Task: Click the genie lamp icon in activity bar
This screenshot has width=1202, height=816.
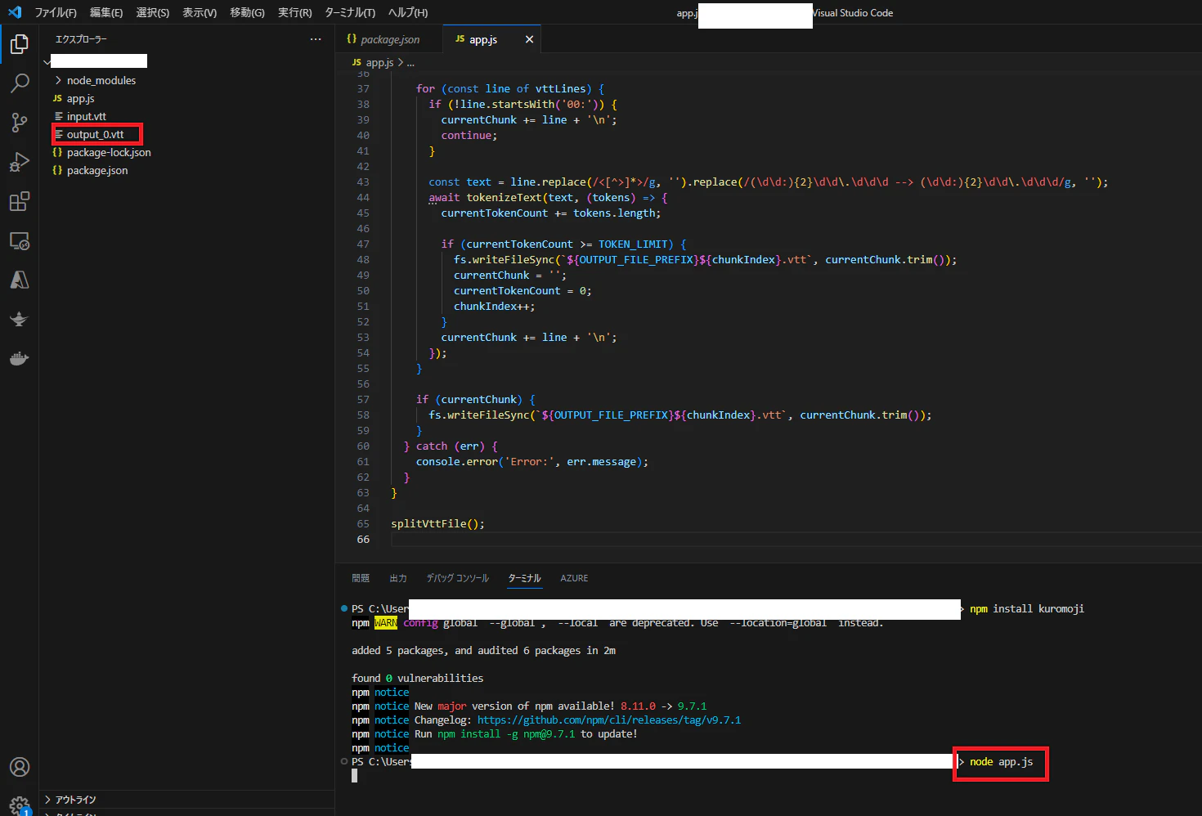Action: coord(19,319)
